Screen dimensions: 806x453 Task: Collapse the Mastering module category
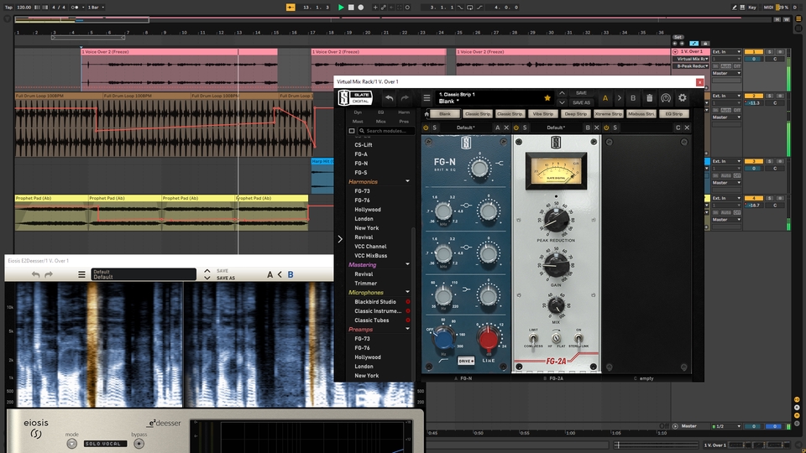pyautogui.click(x=408, y=264)
